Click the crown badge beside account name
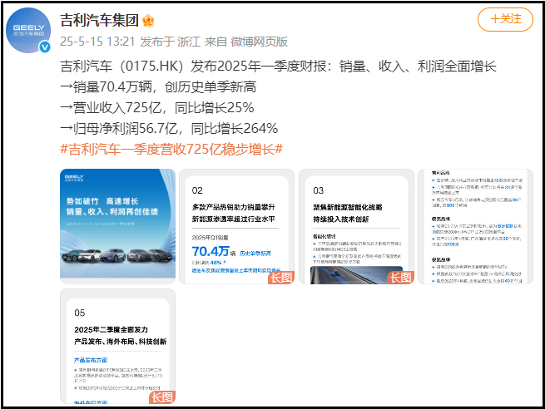This screenshot has width=545, height=409. [x=148, y=21]
